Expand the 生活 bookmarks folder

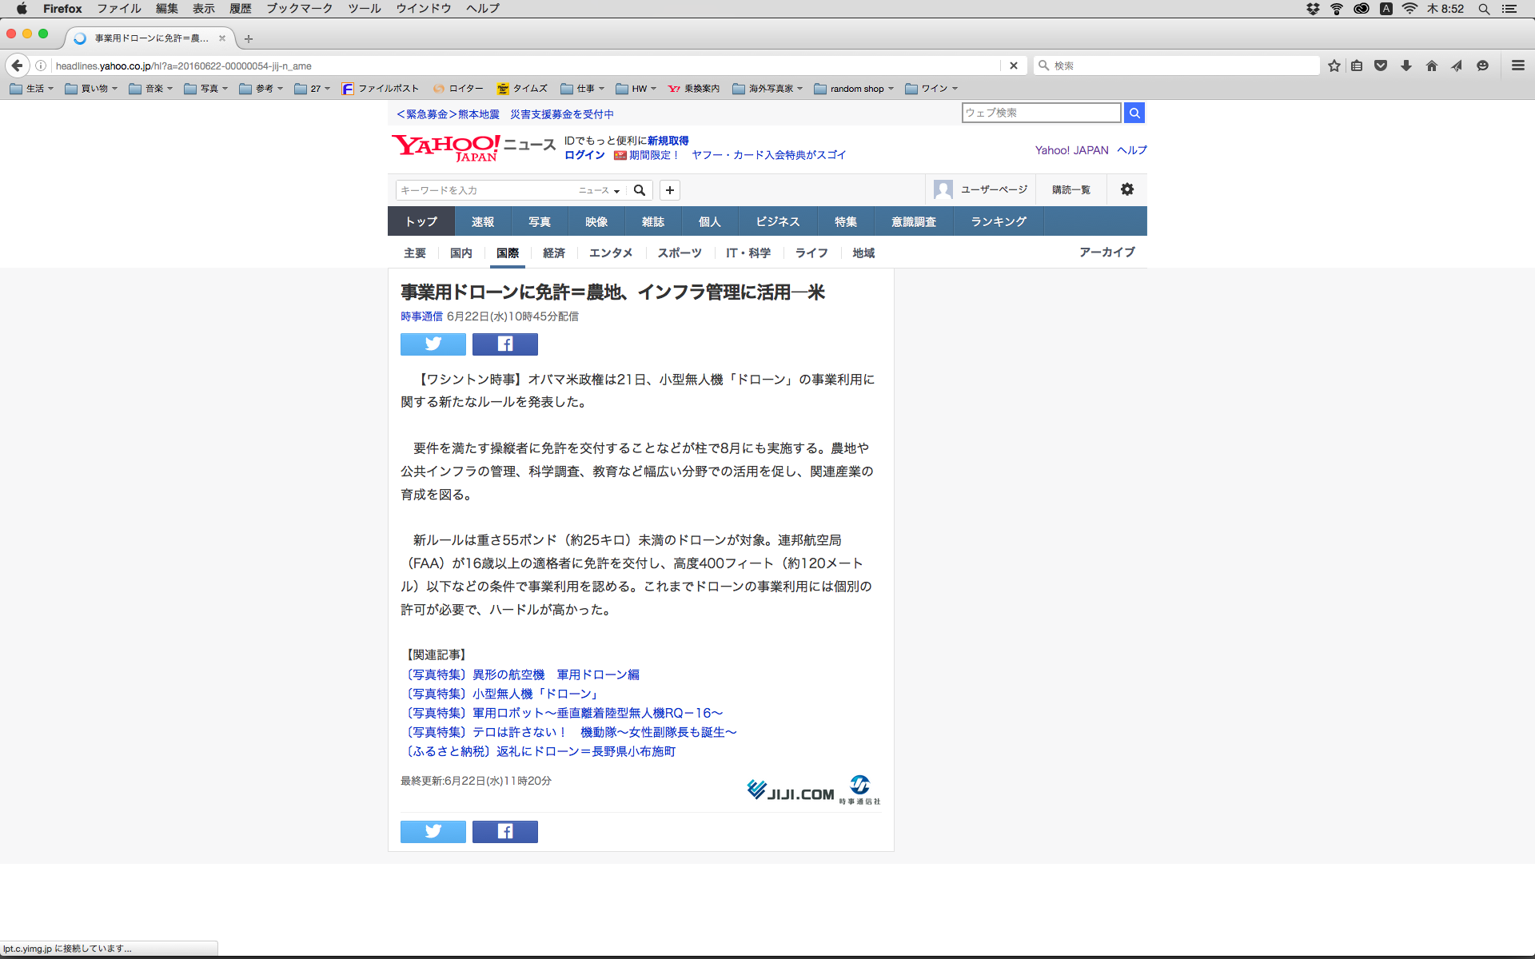click(x=32, y=89)
